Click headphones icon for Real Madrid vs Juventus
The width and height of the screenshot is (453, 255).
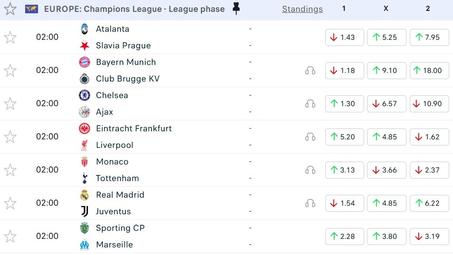tap(311, 203)
